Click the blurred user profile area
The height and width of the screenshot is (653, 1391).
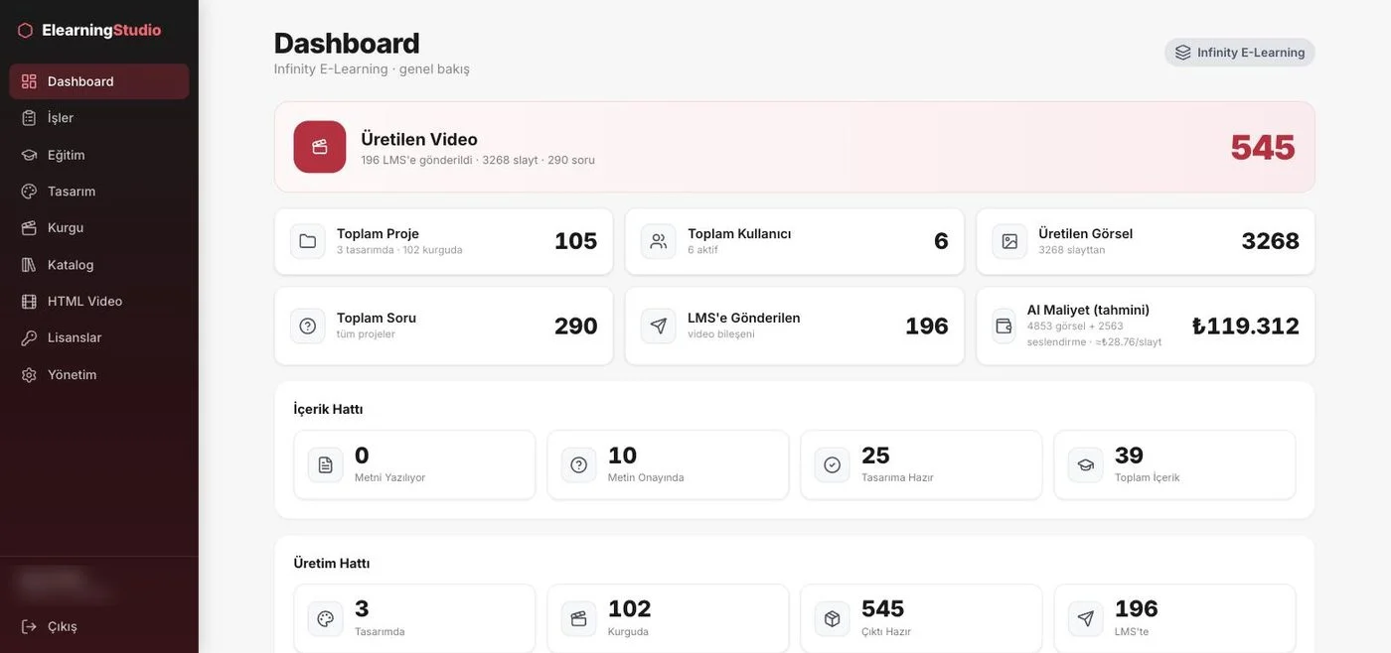pos(65,585)
